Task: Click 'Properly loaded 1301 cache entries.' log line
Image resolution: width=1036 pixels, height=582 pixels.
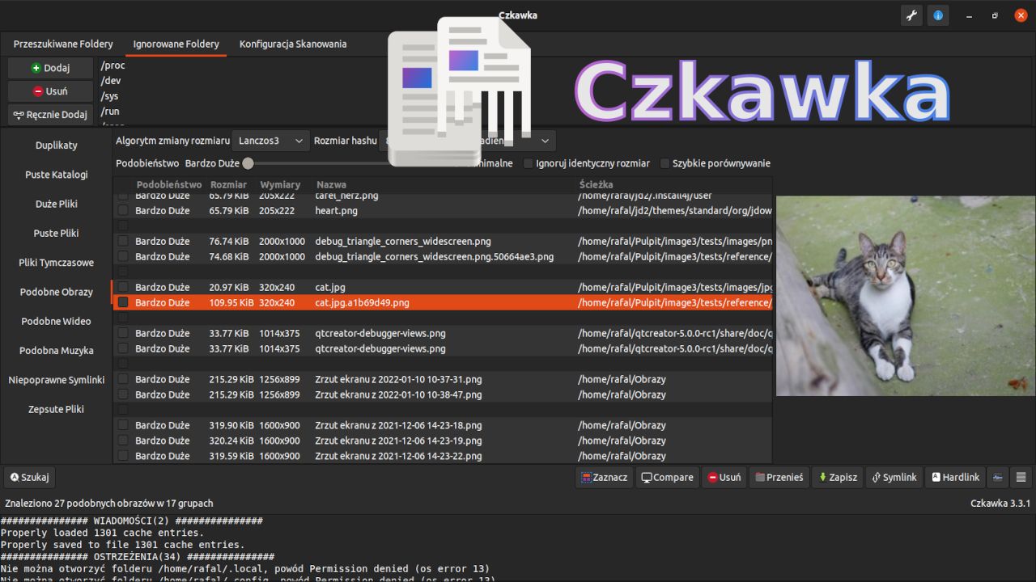Action: click(102, 533)
